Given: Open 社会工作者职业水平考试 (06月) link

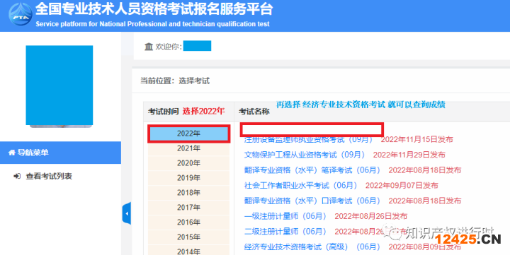Looking at the screenshot, I should (x=300, y=185).
